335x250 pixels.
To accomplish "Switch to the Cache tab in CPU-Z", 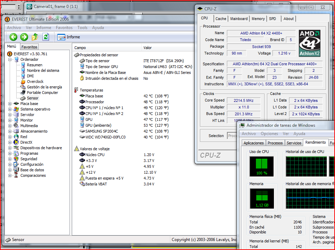I will coord(221,19).
